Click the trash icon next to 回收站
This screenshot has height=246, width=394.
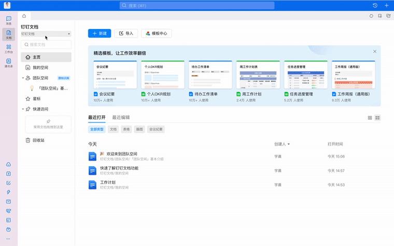point(28,140)
